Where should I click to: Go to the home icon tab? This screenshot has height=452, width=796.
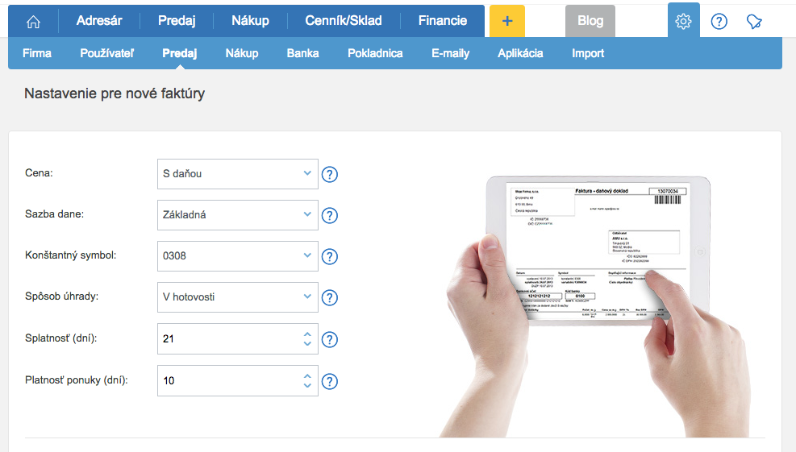coord(33,21)
